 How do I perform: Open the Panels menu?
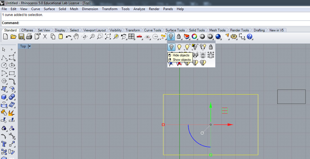click(x=168, y=9)
